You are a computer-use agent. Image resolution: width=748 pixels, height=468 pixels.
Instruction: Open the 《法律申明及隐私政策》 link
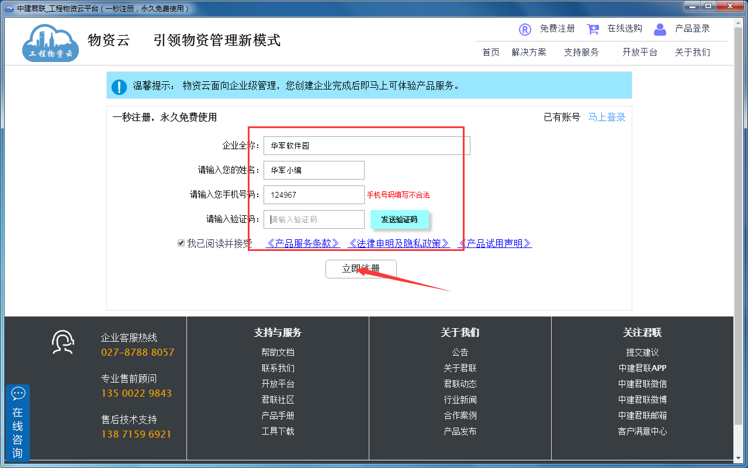click(399, 243)
